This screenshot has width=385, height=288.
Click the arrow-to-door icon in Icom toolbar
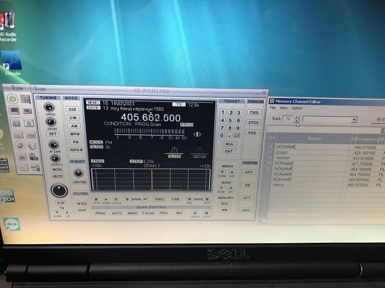pos(35,167)
